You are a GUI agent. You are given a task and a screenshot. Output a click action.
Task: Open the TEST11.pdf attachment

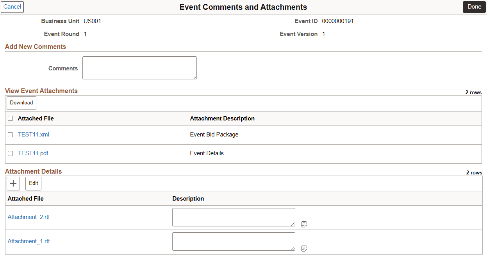click(x=33, y=153)
